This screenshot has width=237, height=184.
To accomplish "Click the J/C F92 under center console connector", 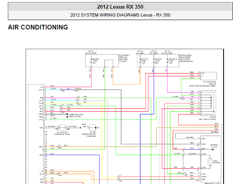I will 93,128.
